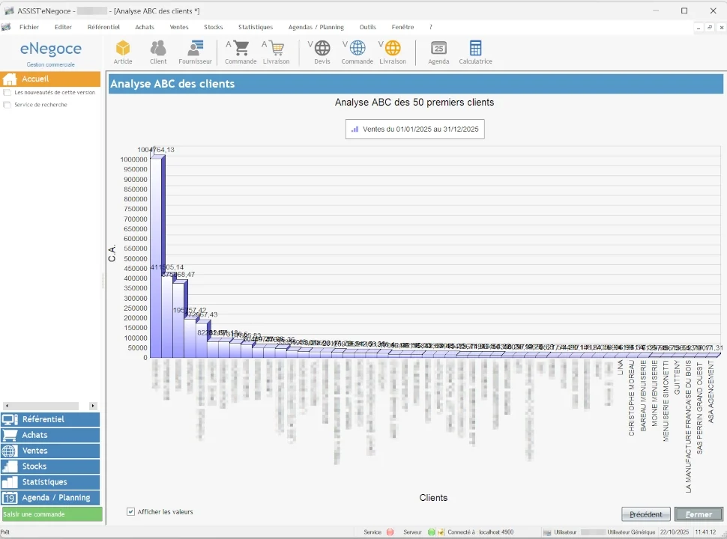
Task: Click the Précédent button
Action: click(645, 514)
